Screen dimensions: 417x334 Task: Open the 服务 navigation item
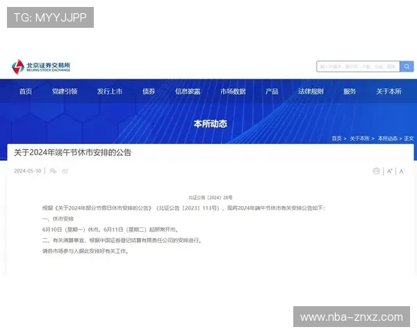pos(350,91)
